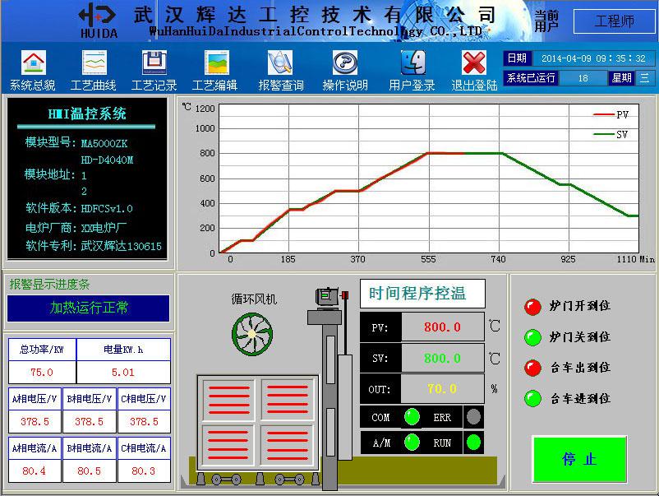The width and height of the screenshot is (659, 496).
Task: Open the 工艺编辑 process edit icon
Action: pyautogui.click(x=216, y=64)
